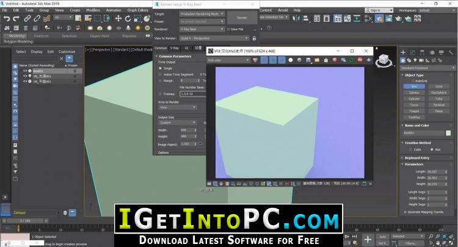Open the Create tab plus icon in command panel
This screenshot has height=247, width=458.
(403, 52)
